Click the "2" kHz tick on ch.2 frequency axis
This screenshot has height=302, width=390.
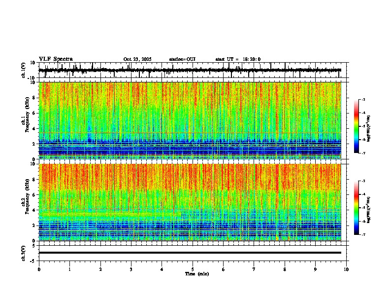tap(34, 226)
